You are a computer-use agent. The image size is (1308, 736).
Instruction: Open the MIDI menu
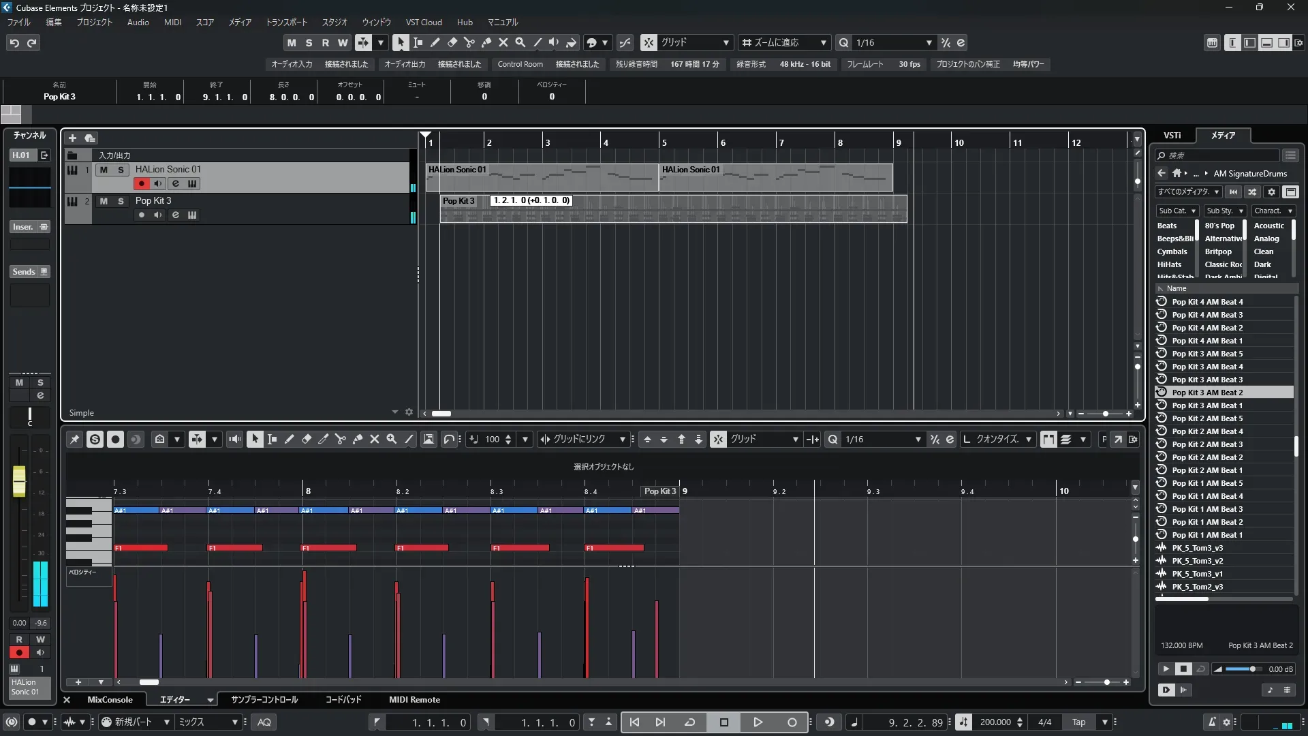tap(172, 22)
